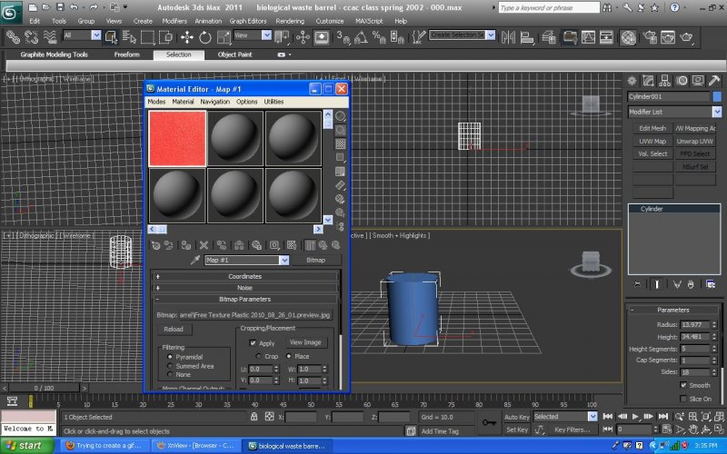Open Material Editor Navigation menu
Viewport: 727px width, 454px height.
coord(214,102)
